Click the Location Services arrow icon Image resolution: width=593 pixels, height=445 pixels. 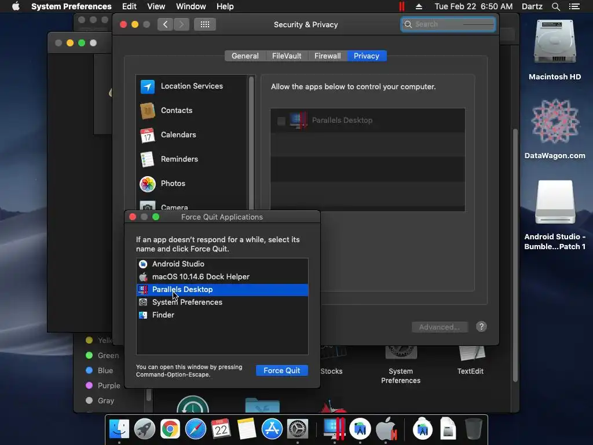click(148, 86)
